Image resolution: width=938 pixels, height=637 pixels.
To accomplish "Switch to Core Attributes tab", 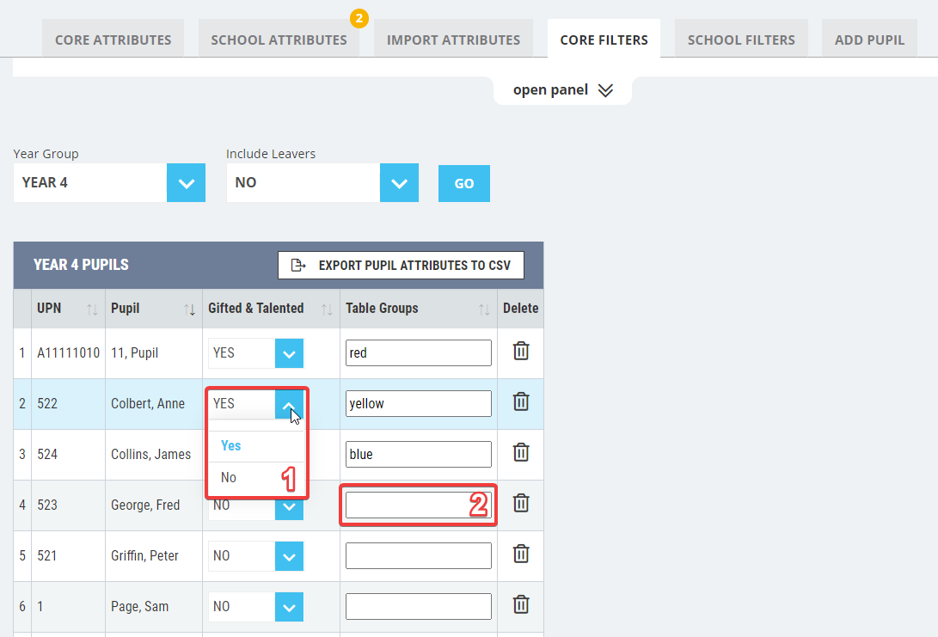I will 113,40.
